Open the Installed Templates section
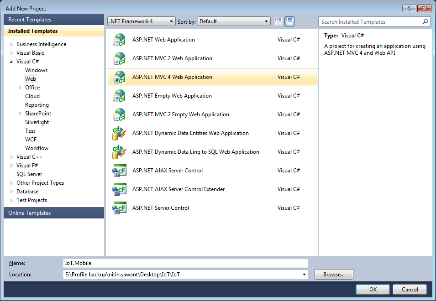The width and height of the screenshot is (436, 301). pos(54,31)
